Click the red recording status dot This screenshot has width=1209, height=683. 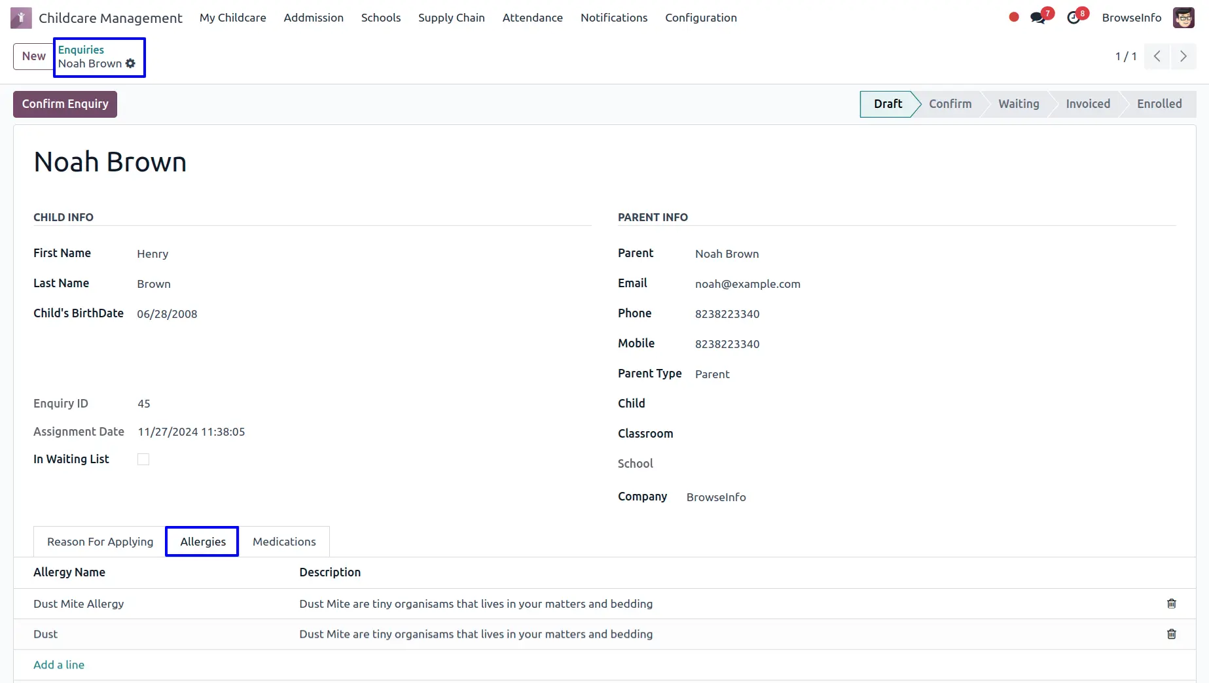pyautogui.click(x=1014, y=18)
